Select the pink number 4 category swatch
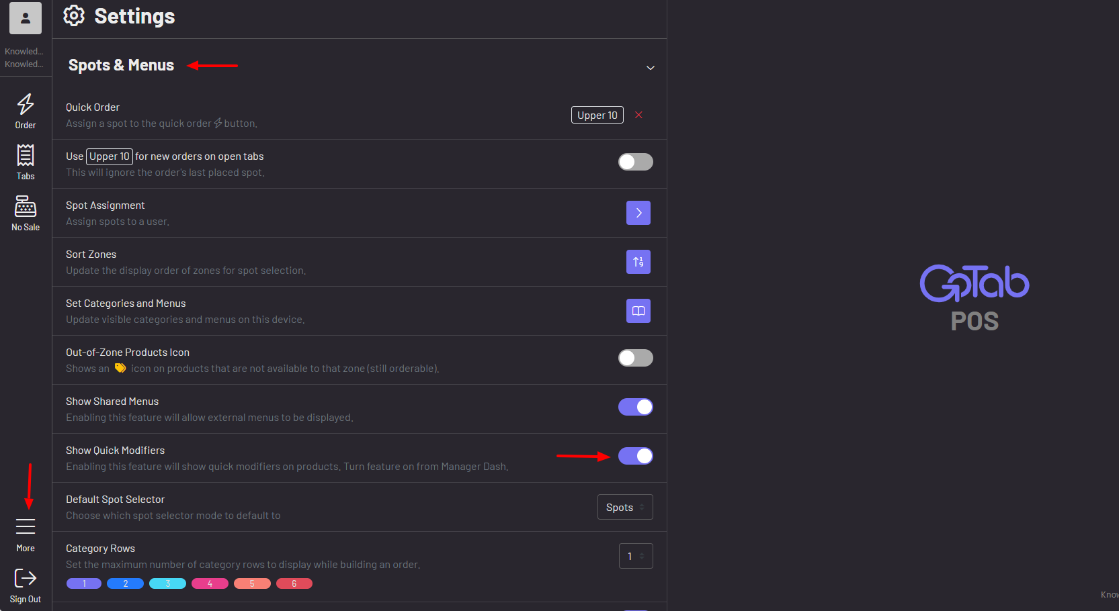The width and height of the screenshot is (1119, 611). click(209, 583)
